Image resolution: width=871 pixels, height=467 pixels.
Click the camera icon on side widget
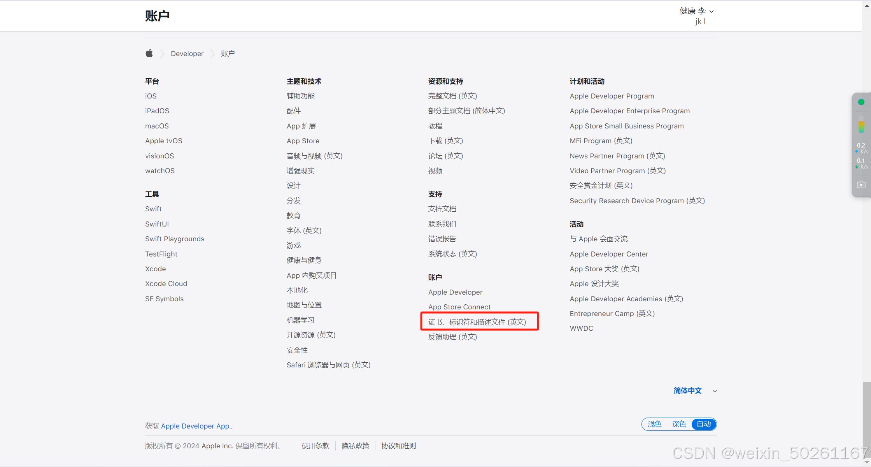point(861,184)
